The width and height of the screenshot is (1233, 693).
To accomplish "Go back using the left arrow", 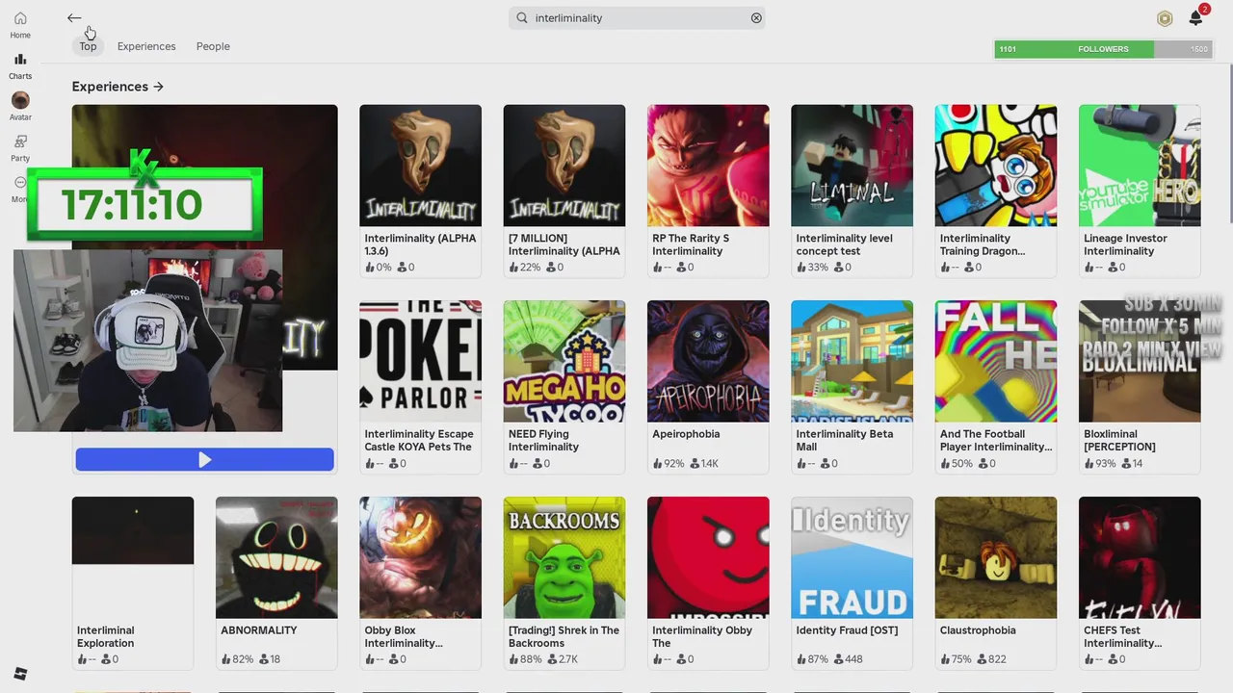I will point(74,18).
